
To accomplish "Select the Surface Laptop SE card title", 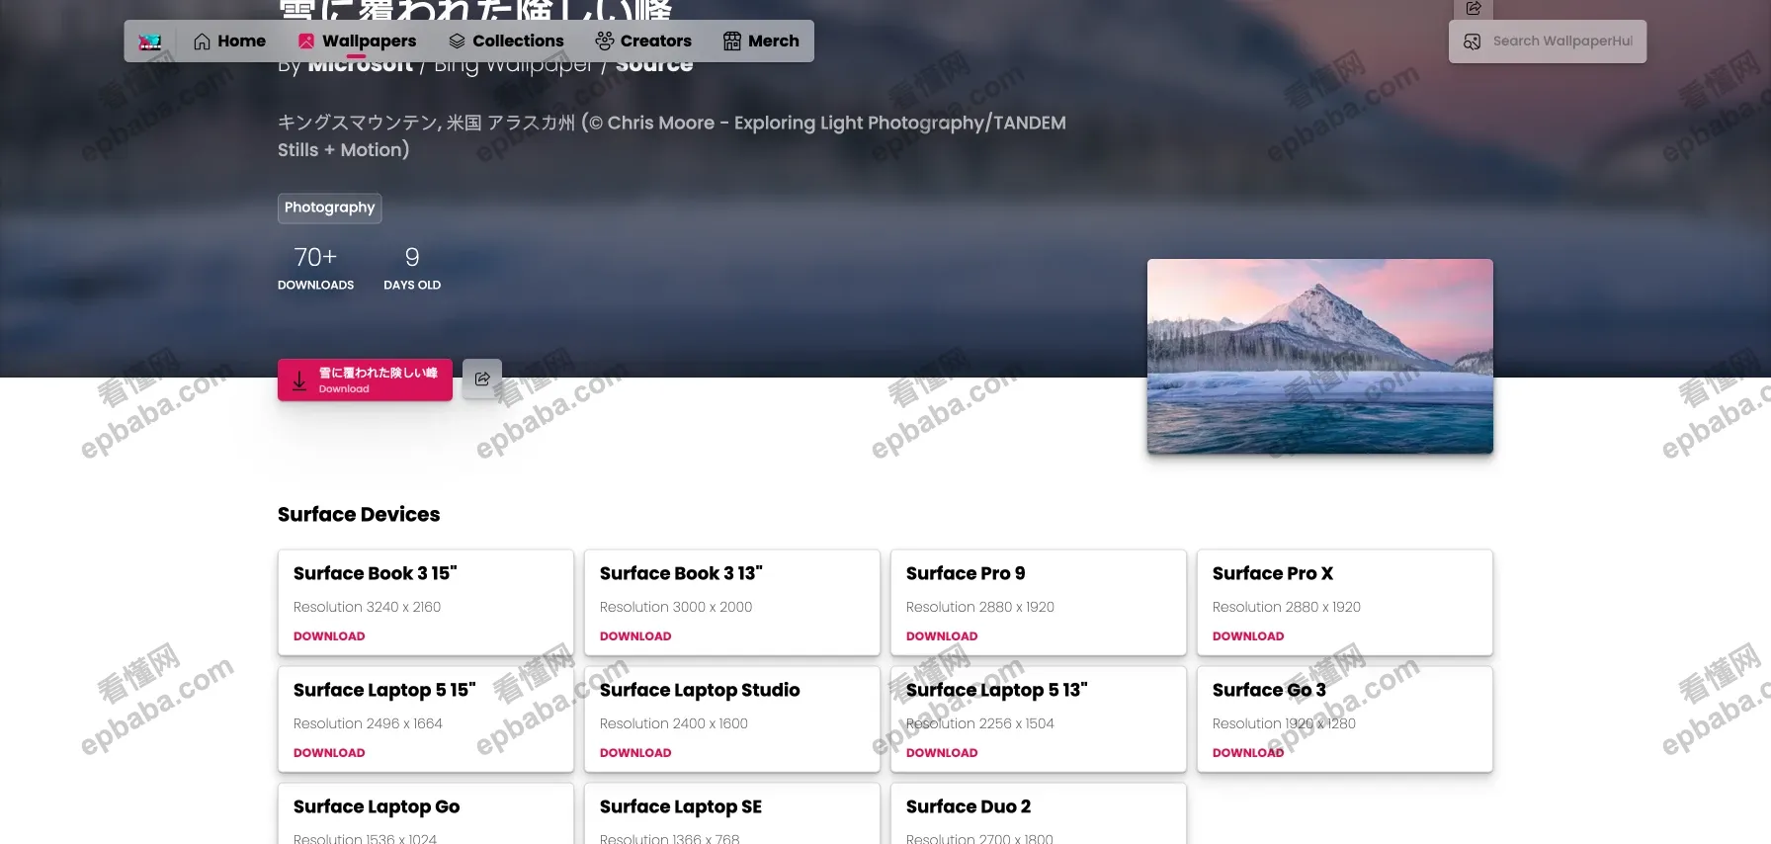I will click(x=681, y=806).
